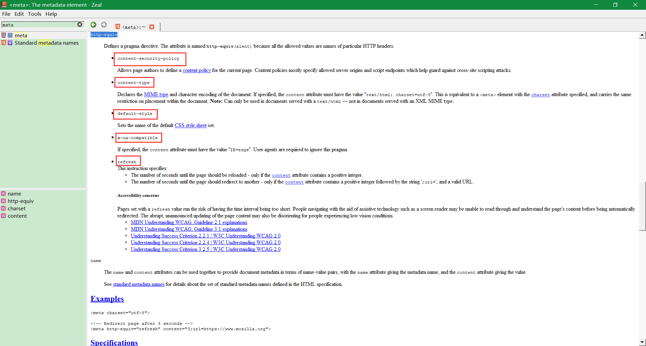Clear the meta search field
This screenshot has height=346, width=646.
[80, 25]
